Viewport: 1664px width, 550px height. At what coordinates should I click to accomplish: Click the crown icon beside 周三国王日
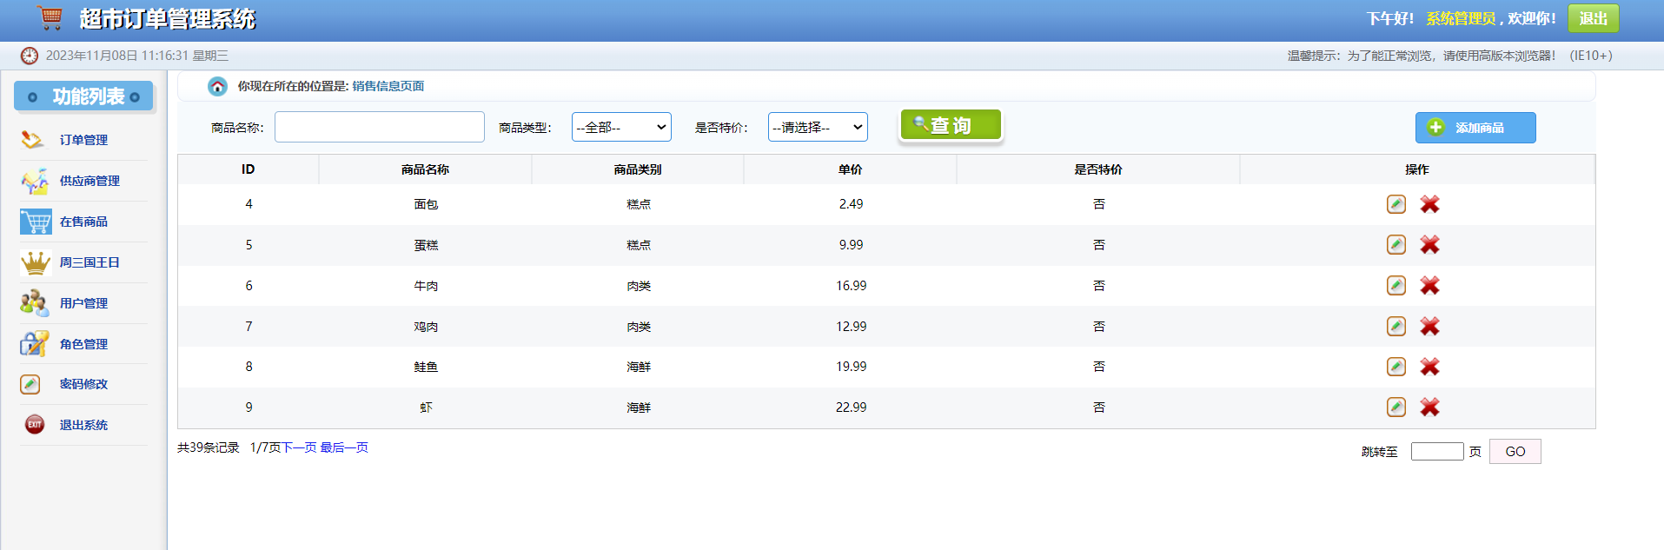point(36,262)
